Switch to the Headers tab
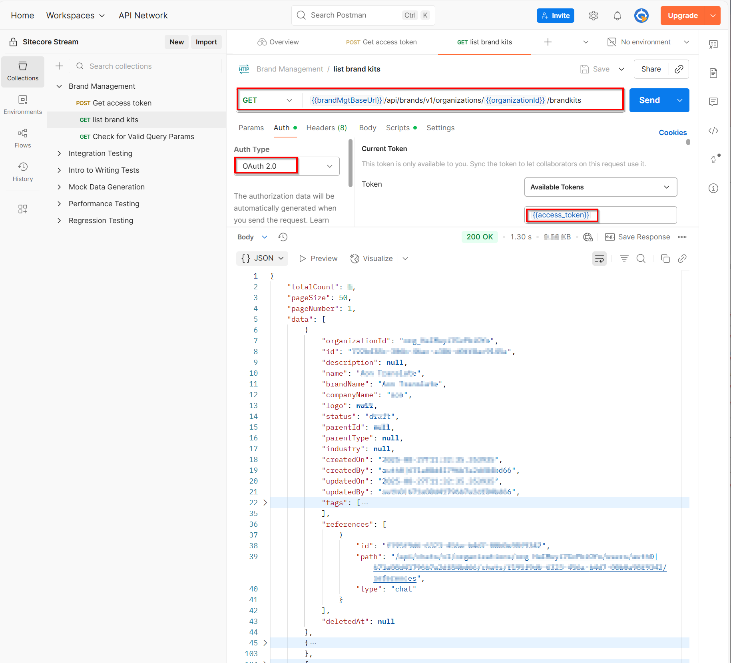731x663 pixels. click(326, 128)
